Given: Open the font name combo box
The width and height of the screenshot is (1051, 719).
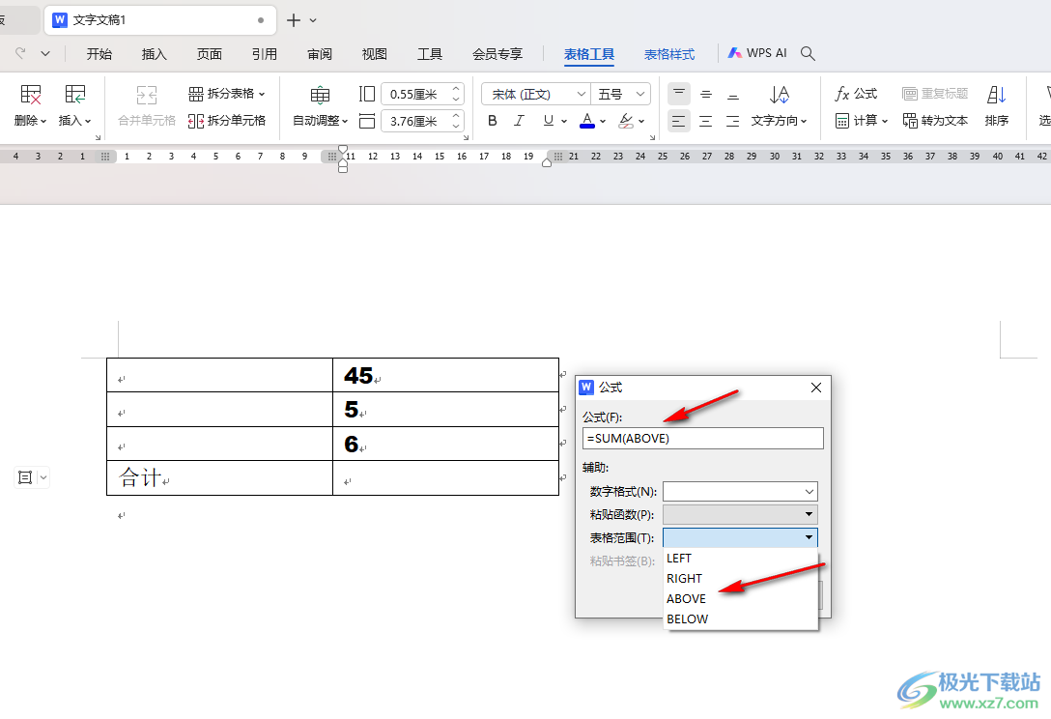Looking at the screenshot, I should pos(535,94).
